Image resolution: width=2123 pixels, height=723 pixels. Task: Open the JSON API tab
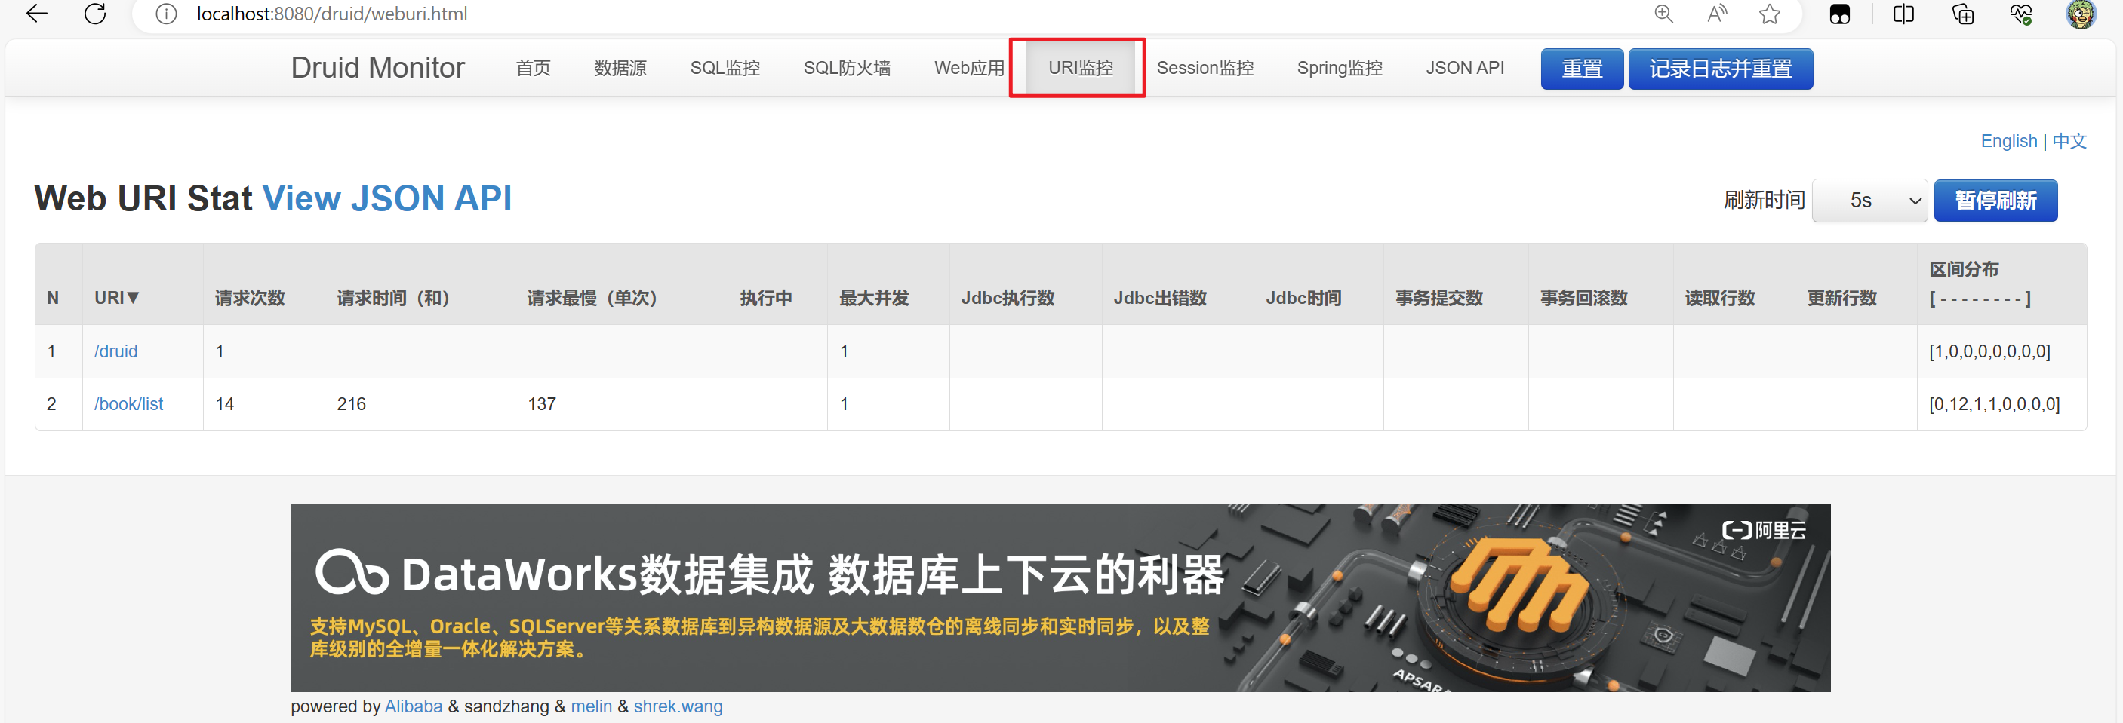1466,68
